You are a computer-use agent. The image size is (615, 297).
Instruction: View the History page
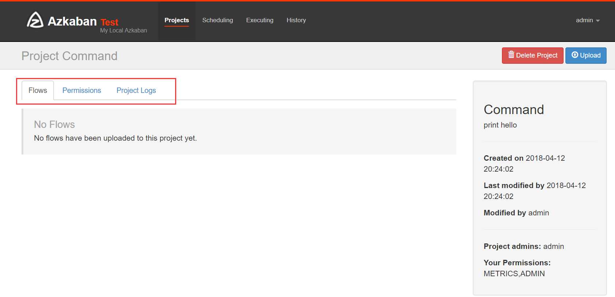pyautogui.click(x=296, y=20)
